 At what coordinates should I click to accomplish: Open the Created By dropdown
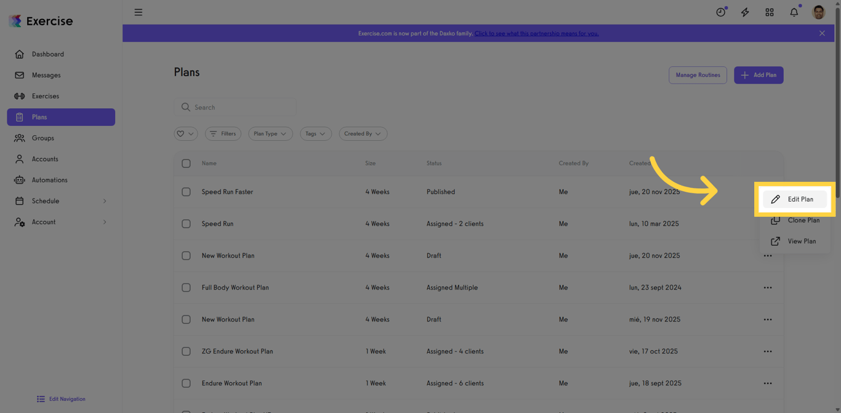pos(363,133)
